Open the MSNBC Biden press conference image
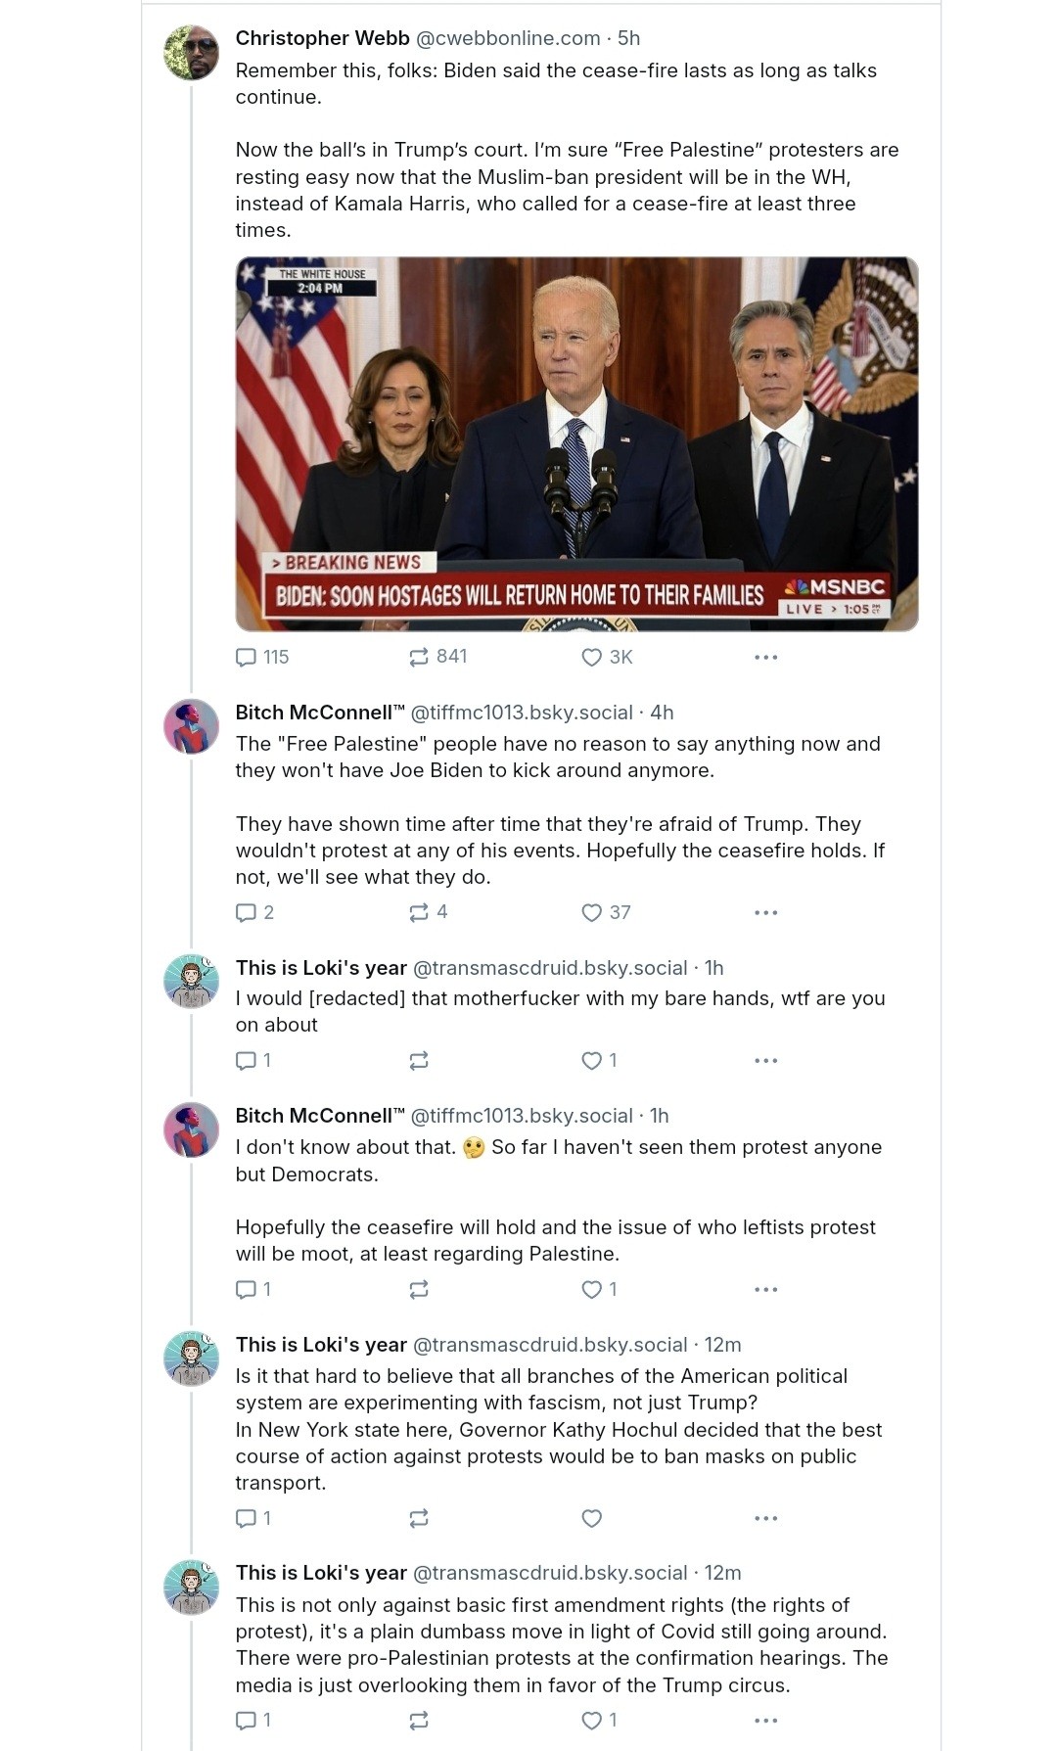Image resolution: width=1057 pixels, height=1751 pixels. (x=576, y=443)
